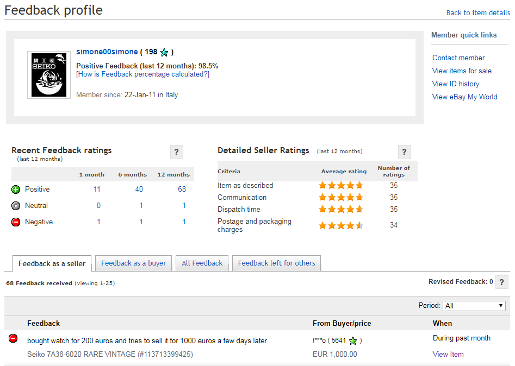This screenshot has width=515, height=366.
Task: Click help icon beside Detailed Seller Ratings
Action: click(404, 152)
